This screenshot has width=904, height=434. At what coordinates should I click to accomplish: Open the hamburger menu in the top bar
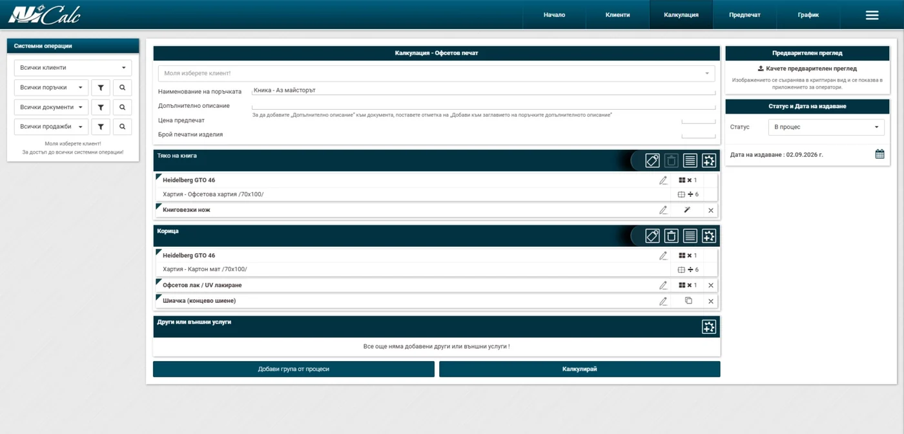pyautogui.click(x=872, y=15)
